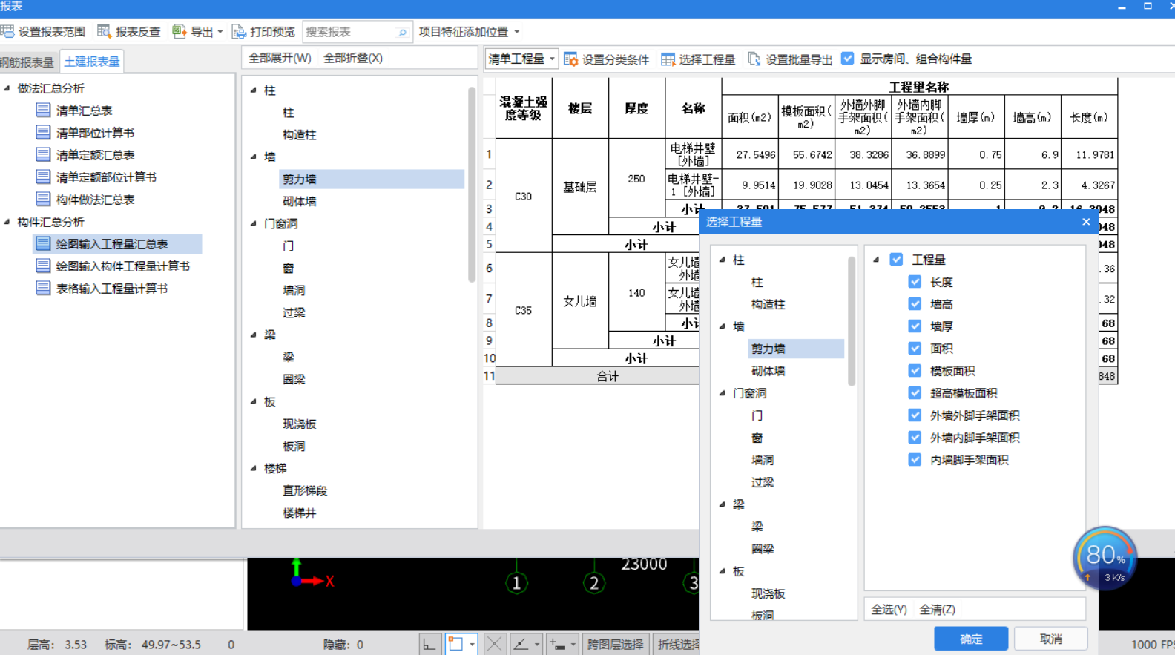Click the search magnifier in 搜索报表 box
Screen dimensions: 1175x655
click(x=402, y=33)
